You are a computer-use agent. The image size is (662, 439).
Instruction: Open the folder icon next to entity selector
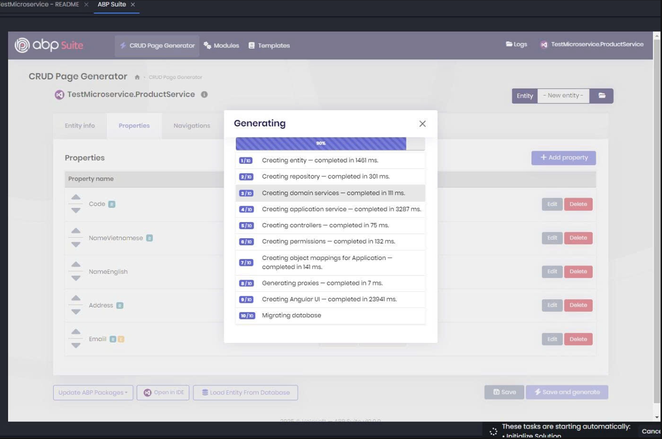pyautogui.click(x=602, y=96)
